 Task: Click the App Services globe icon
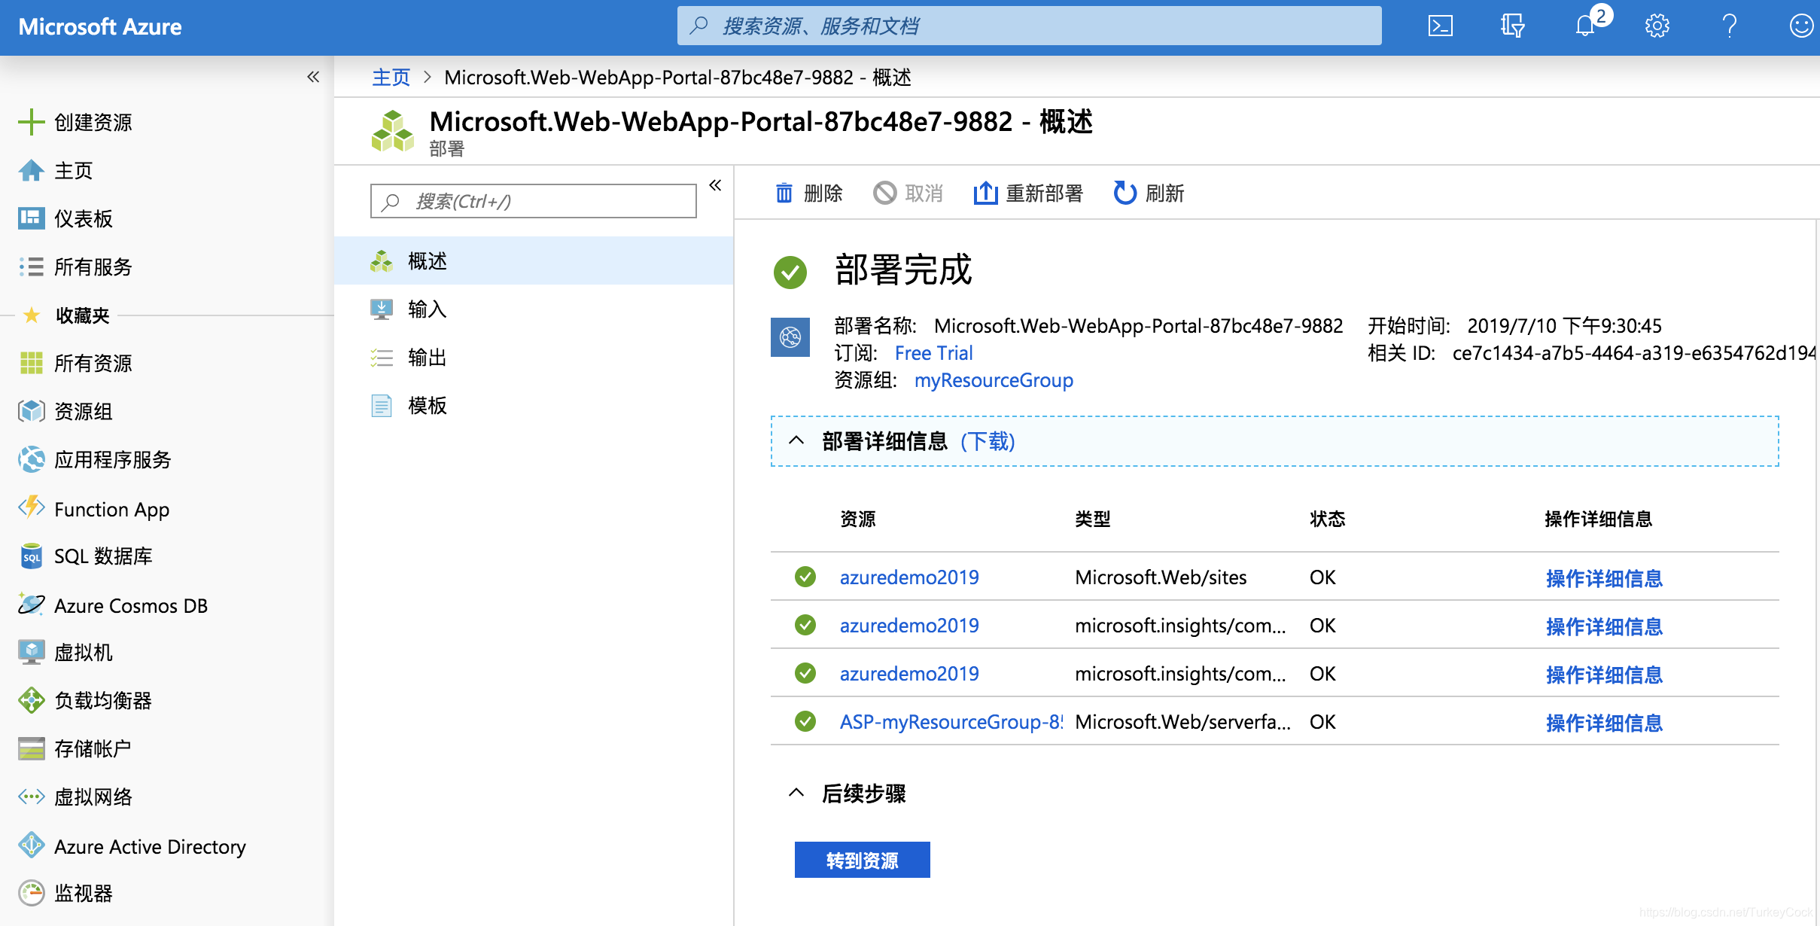[x=31, y=459]
